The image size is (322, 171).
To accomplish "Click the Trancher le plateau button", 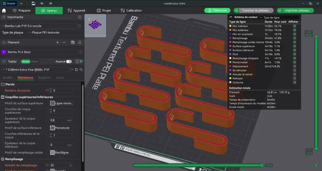I will point(255,10).
